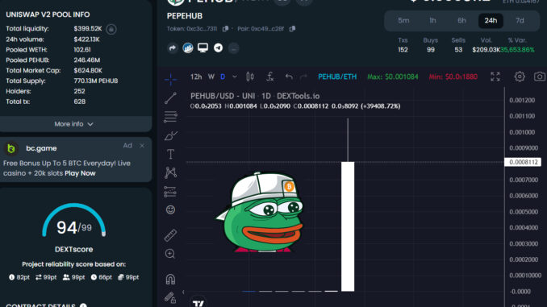Select the 5m timeframe tab
Viewport: 547px width, 307px height.
tap(403, 21)
